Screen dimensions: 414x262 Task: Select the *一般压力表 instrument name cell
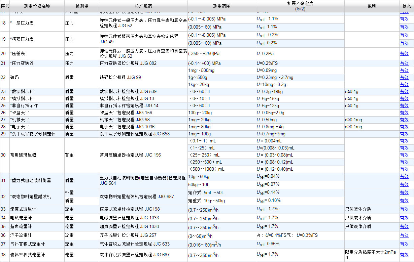pos(37,23)
